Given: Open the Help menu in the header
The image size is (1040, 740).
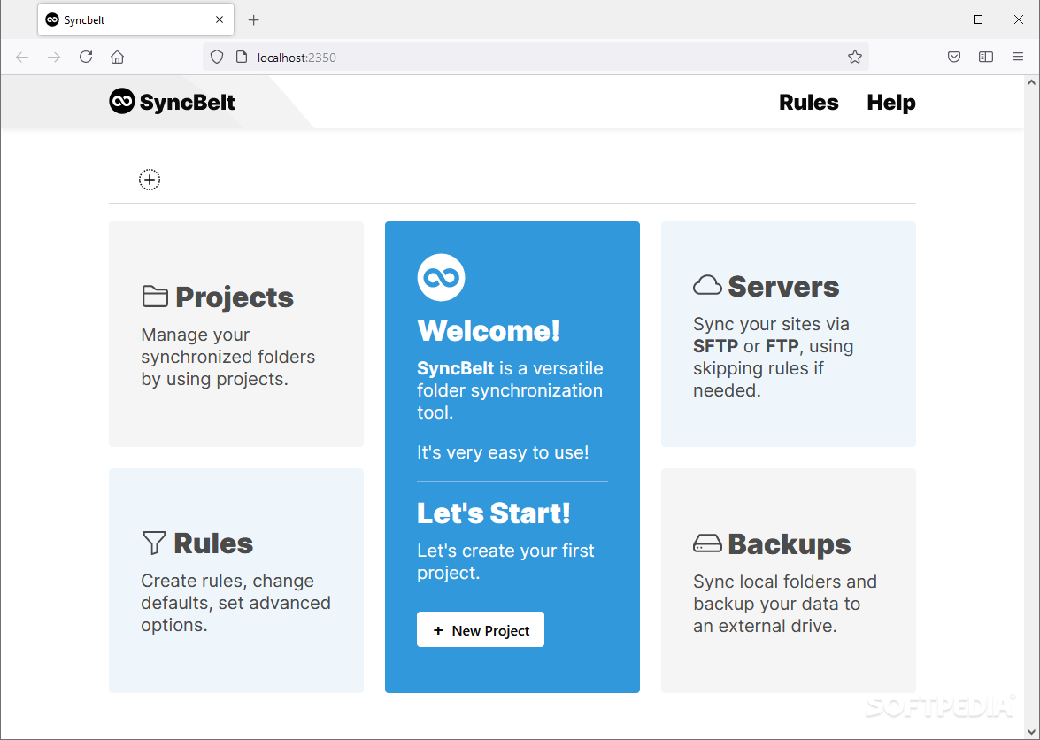Looking at the screenshot, I should click(x=890, y=102).
